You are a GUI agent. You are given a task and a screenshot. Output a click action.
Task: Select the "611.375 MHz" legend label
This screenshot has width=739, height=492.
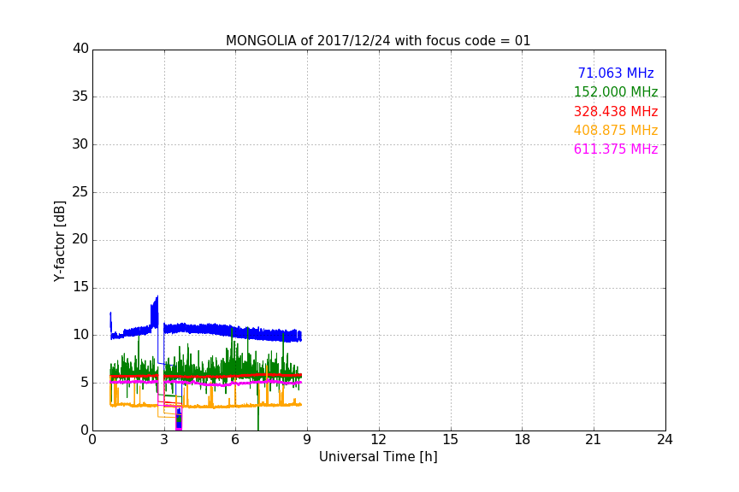(616, 149)
